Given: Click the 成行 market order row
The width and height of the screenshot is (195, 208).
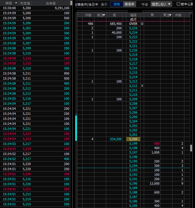Looking at the screenshot, I should point(133,19).
